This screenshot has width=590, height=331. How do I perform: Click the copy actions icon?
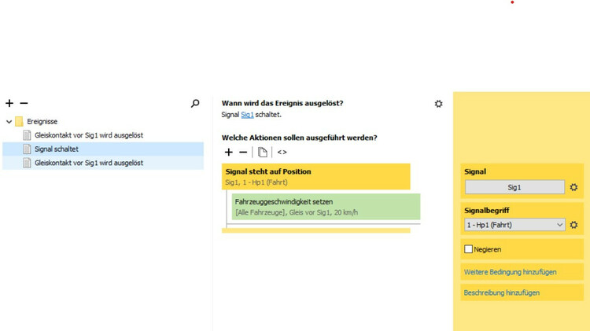pyautogui.click(x=263, y=152)
